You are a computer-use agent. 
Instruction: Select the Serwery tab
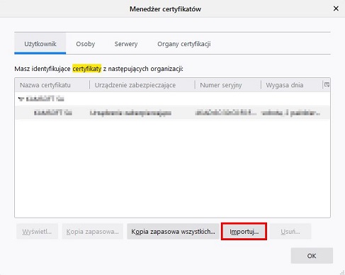coord(126,44)
